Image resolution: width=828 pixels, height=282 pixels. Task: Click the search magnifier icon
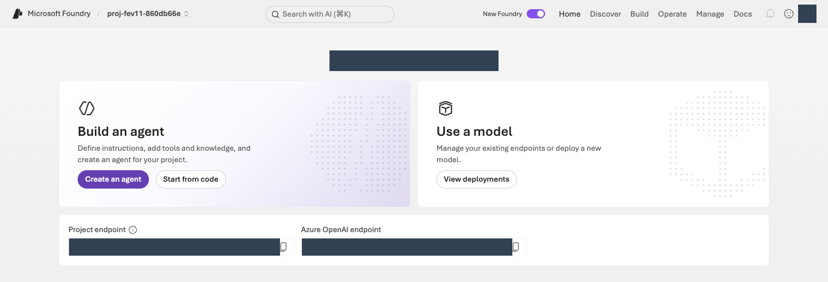pos(275,14)
